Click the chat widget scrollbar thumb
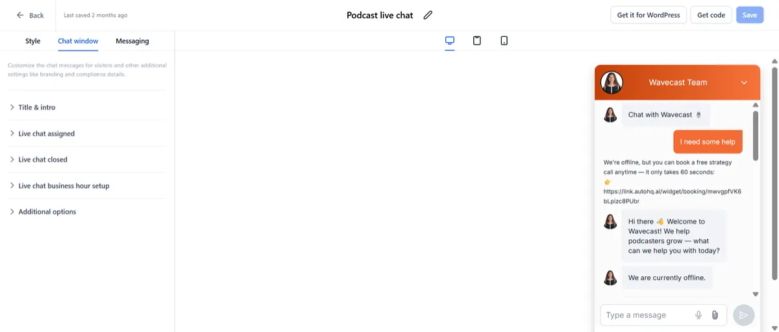779x332 pixels. (x=756, y=135)
